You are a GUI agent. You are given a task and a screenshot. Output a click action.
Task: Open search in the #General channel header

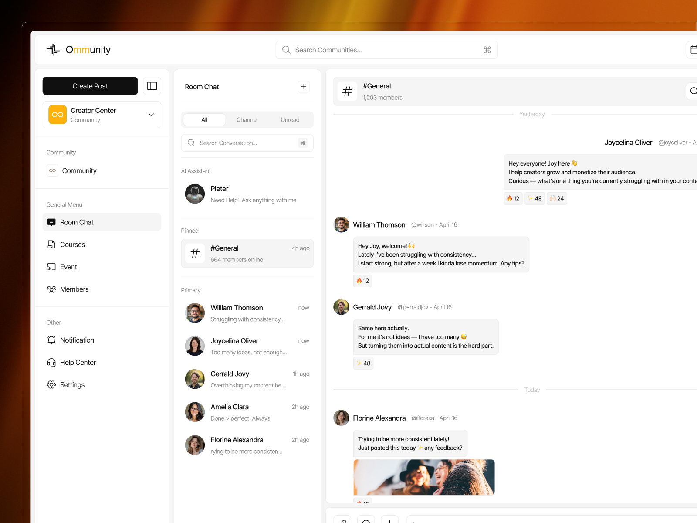pyautogui.click(x=694, y=91)
